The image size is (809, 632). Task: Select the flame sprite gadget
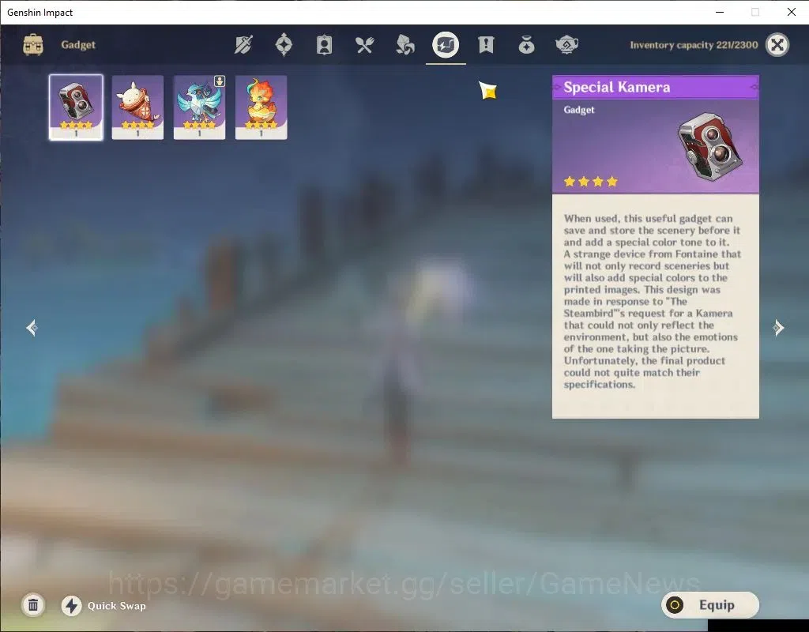point(261,107)
